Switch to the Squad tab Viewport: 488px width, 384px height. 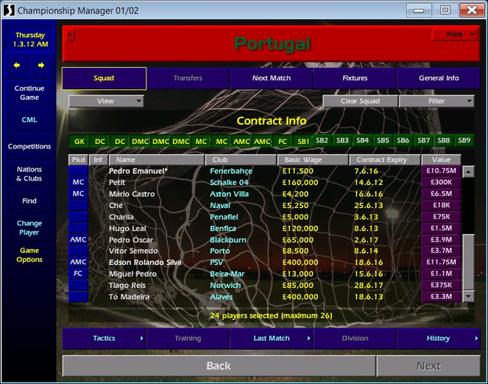104,78
